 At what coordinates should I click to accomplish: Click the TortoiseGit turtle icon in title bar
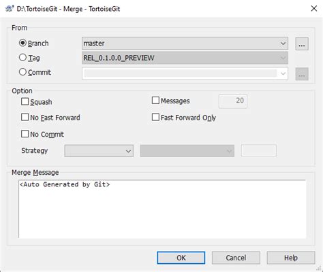click(x=10, y=9)
